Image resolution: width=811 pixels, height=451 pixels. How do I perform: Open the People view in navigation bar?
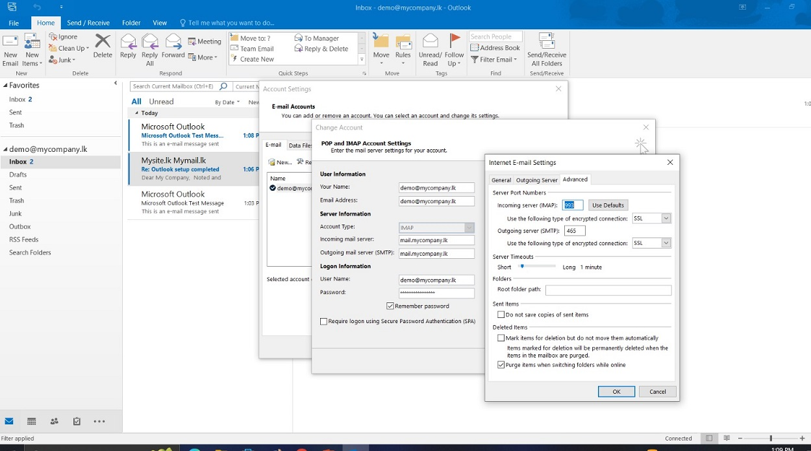pos(54,421)
